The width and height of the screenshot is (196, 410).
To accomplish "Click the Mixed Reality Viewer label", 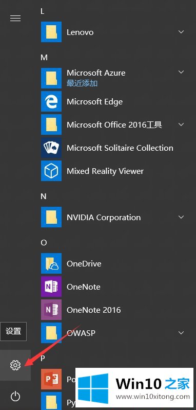I will pyautogui.click(x=105, y=171).
